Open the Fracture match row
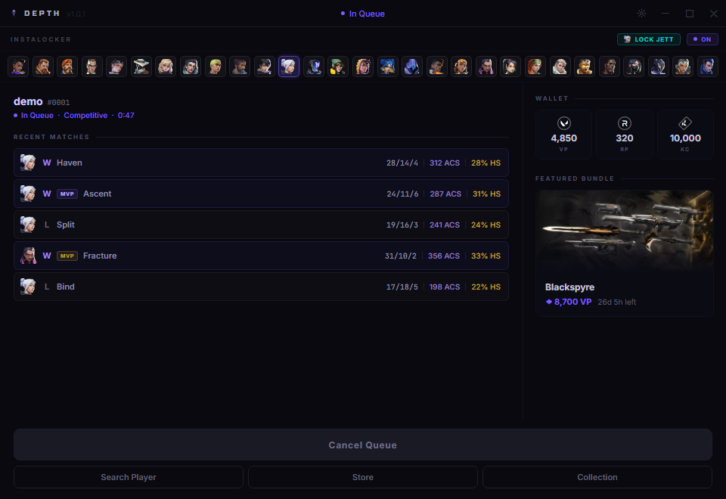This screenshot has height=499, width=726. (x=261, y=256)
